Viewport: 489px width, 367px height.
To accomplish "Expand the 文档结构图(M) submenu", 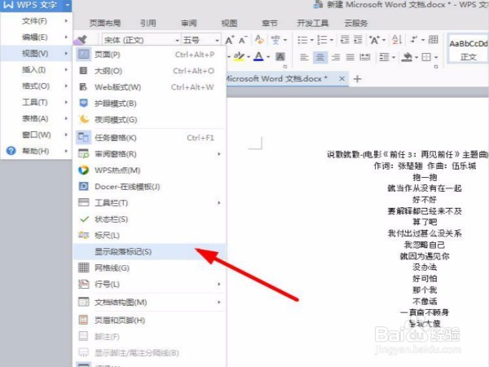I will click(x=149, y=302).
